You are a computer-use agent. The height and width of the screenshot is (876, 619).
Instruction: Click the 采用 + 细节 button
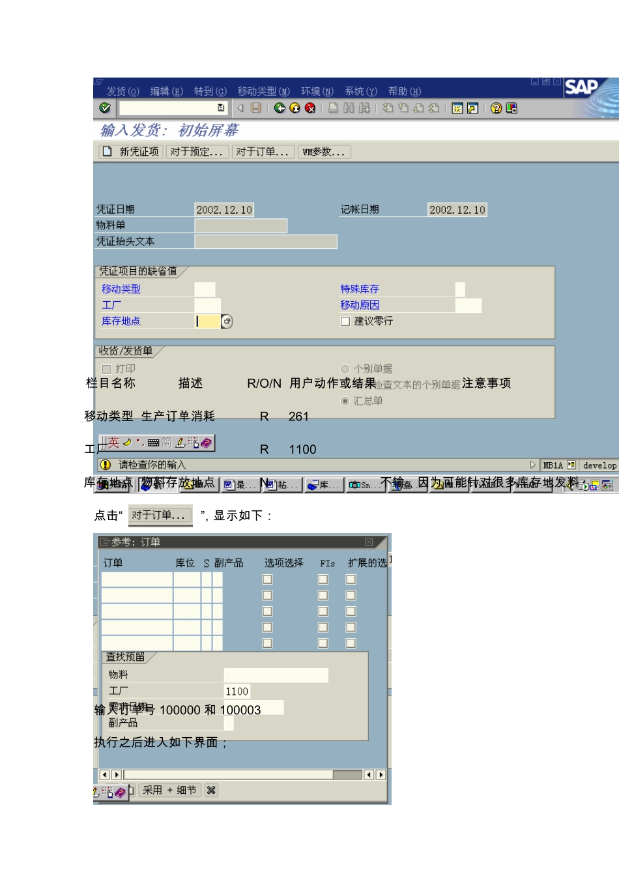pyautogui.click(x=169, y=790)
